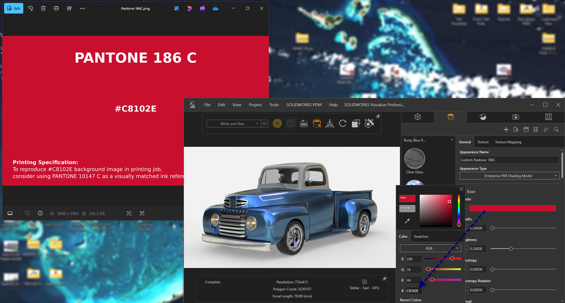Click the import document icon in palette
The height and width of the screenshot is (303, 565).
tap(516, 129)
